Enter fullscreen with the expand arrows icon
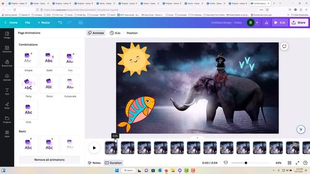 (x=297, y=163)
